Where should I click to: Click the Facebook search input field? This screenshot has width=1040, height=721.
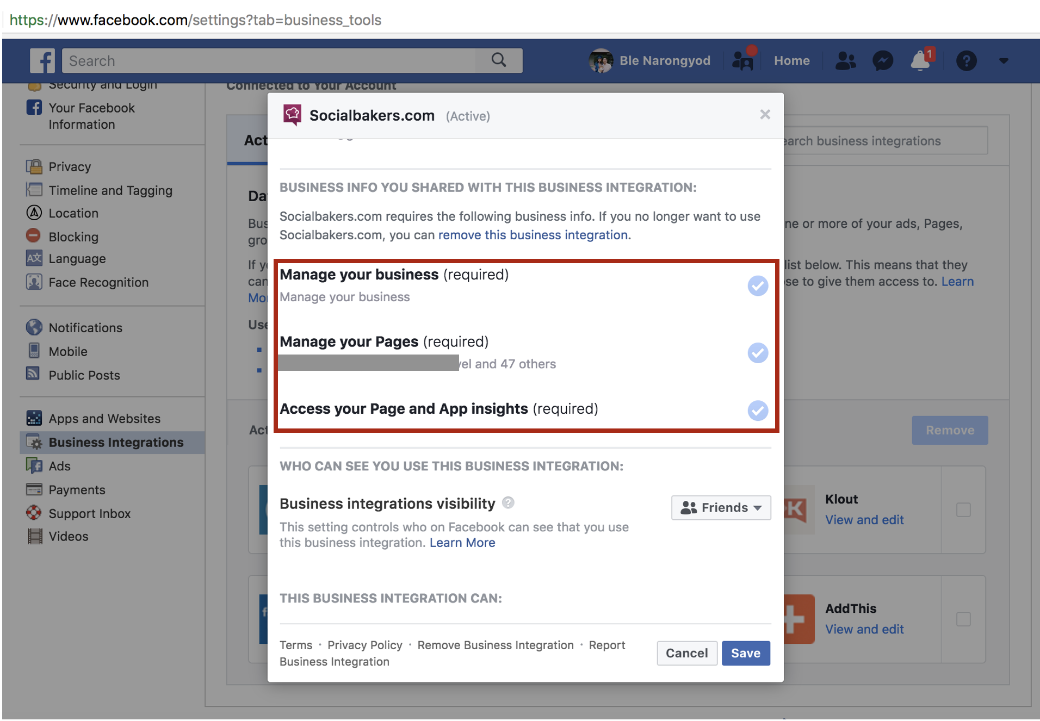click(x=269, y=60)
